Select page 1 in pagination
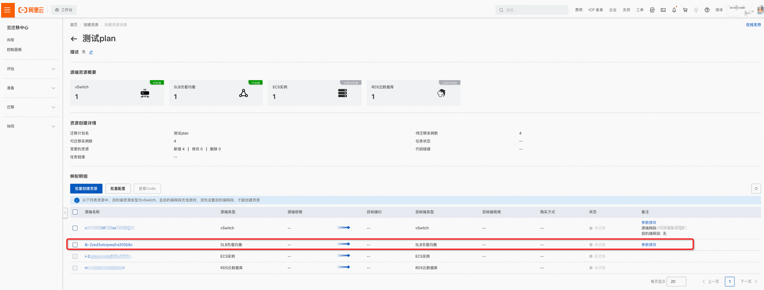Screen dimensions: 764x290 pyautogui.click(x=730, y=282)
